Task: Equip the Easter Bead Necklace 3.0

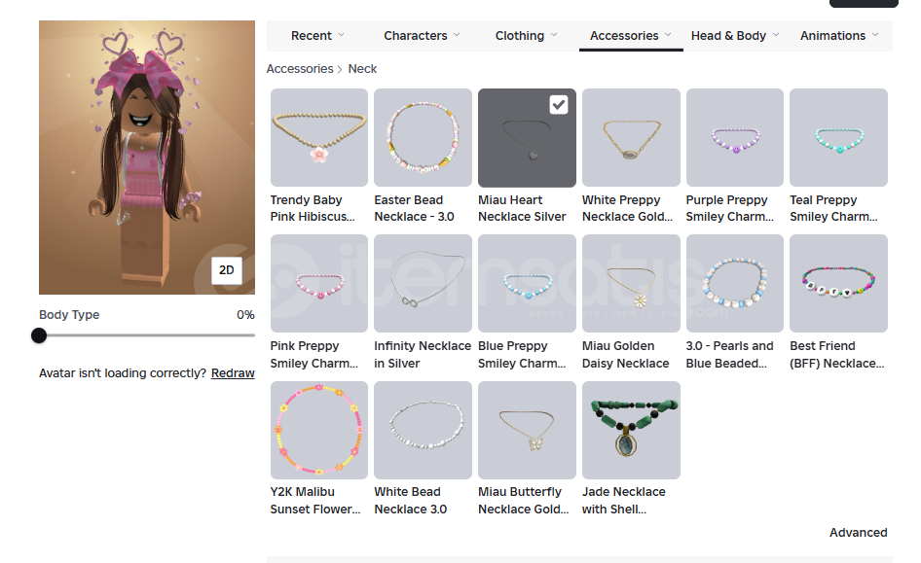Action: coord(423,138)
